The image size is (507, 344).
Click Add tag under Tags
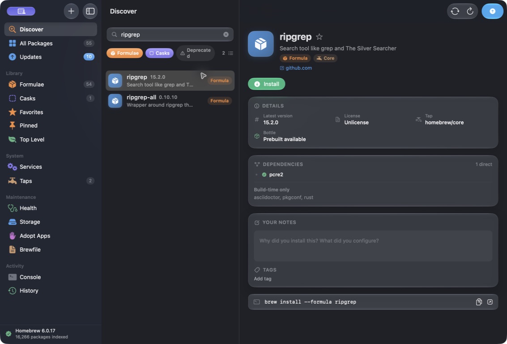tap(263, 279)
